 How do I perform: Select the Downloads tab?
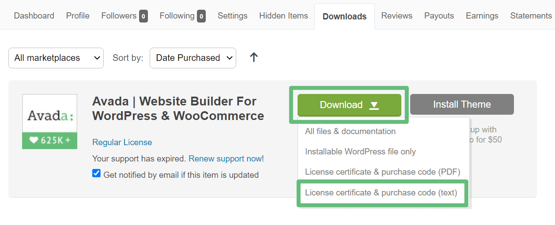(344, 17)
